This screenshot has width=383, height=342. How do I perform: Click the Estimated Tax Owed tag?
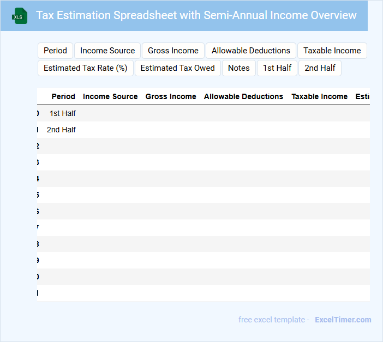pyautogui.click(x=177, y=68)
